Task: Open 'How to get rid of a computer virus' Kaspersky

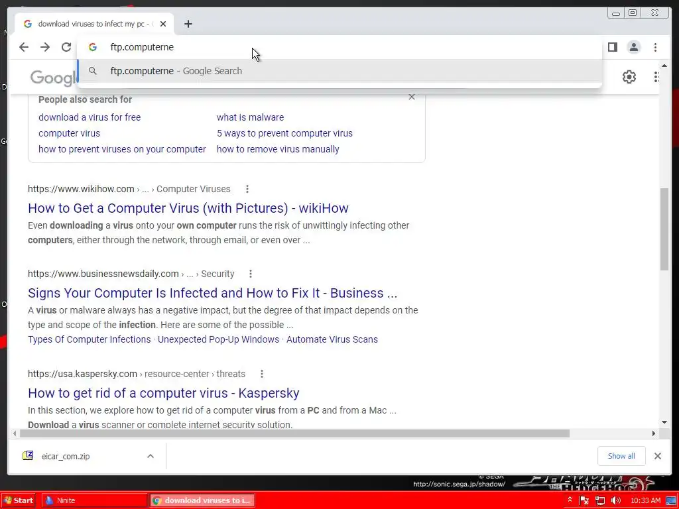Action: pyautogui.click(x=164, y=393)
